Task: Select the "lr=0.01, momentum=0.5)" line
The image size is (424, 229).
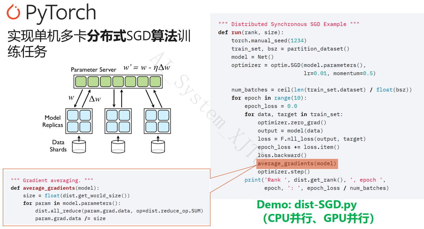Action: coord(340,73)
